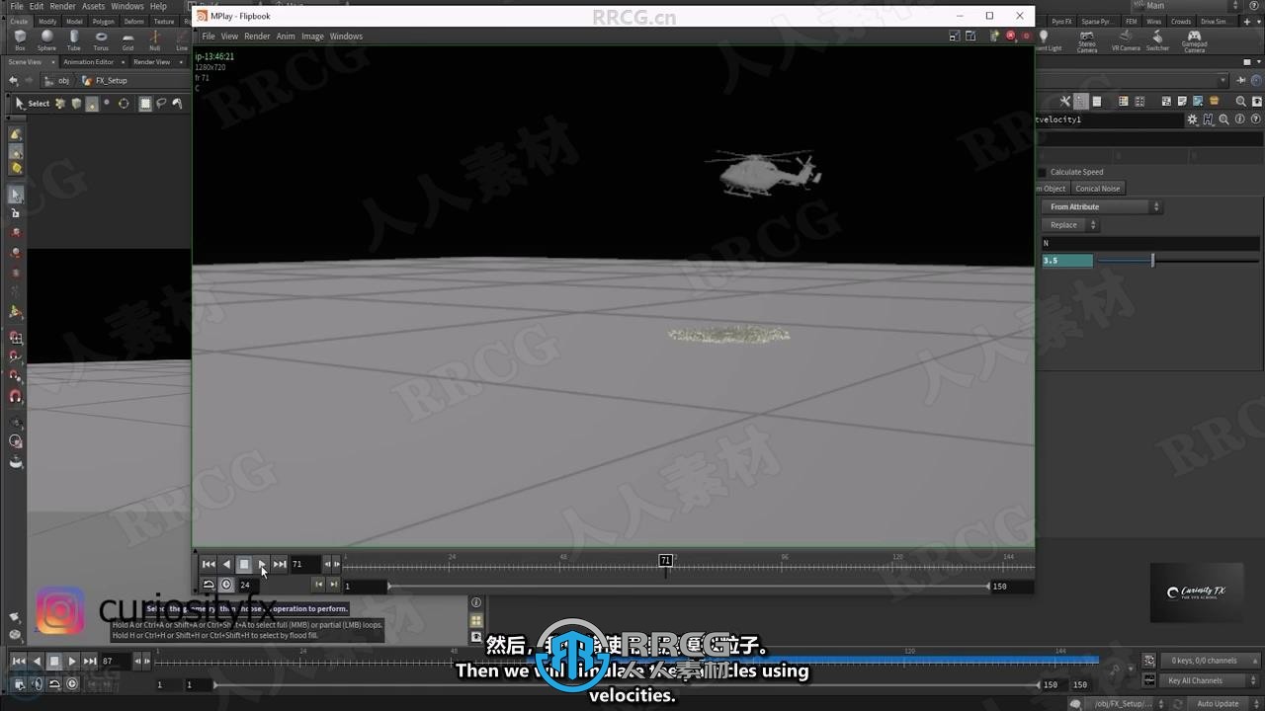The image size is (1265, 711).
Task: Click the attribute name field containing N
Action: coord(1150,243)
